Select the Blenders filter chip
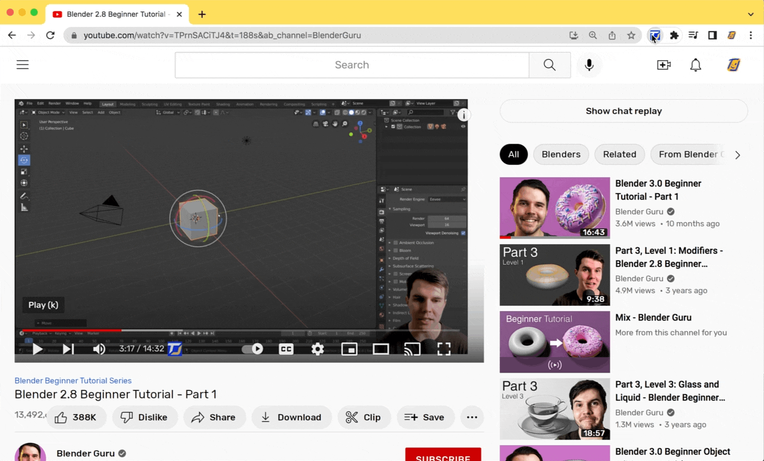 point(561,154)
